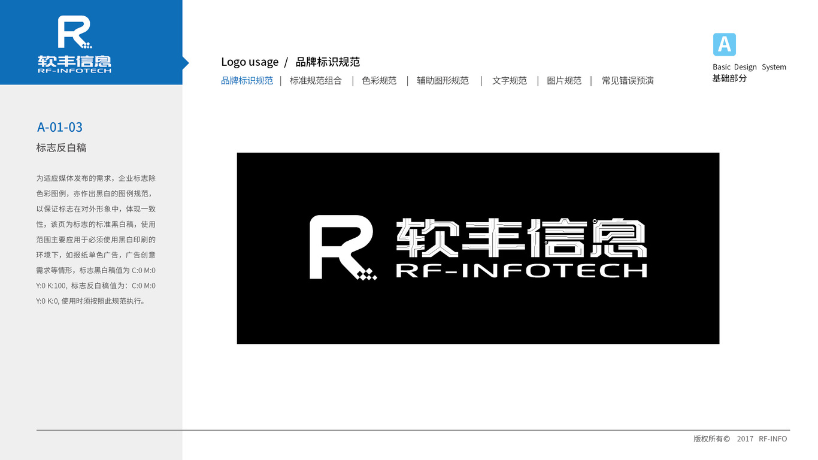The image size is (818, 460).
Task: Click the 'Logo usage' heading text
Action: pyautogui.click(x=250, y=62)
